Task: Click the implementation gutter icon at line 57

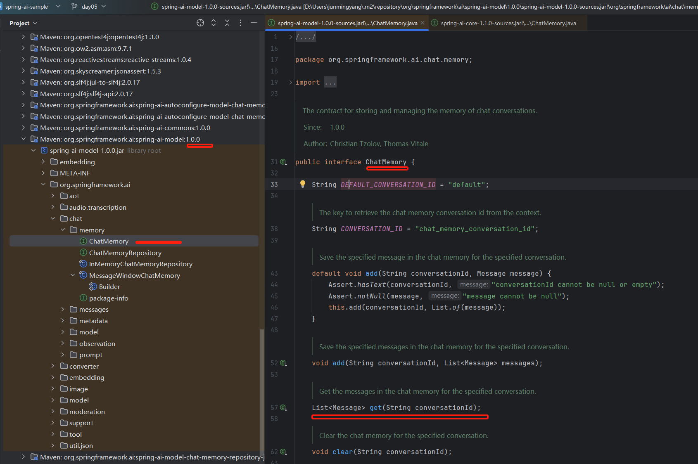Action: pos(284,408)
